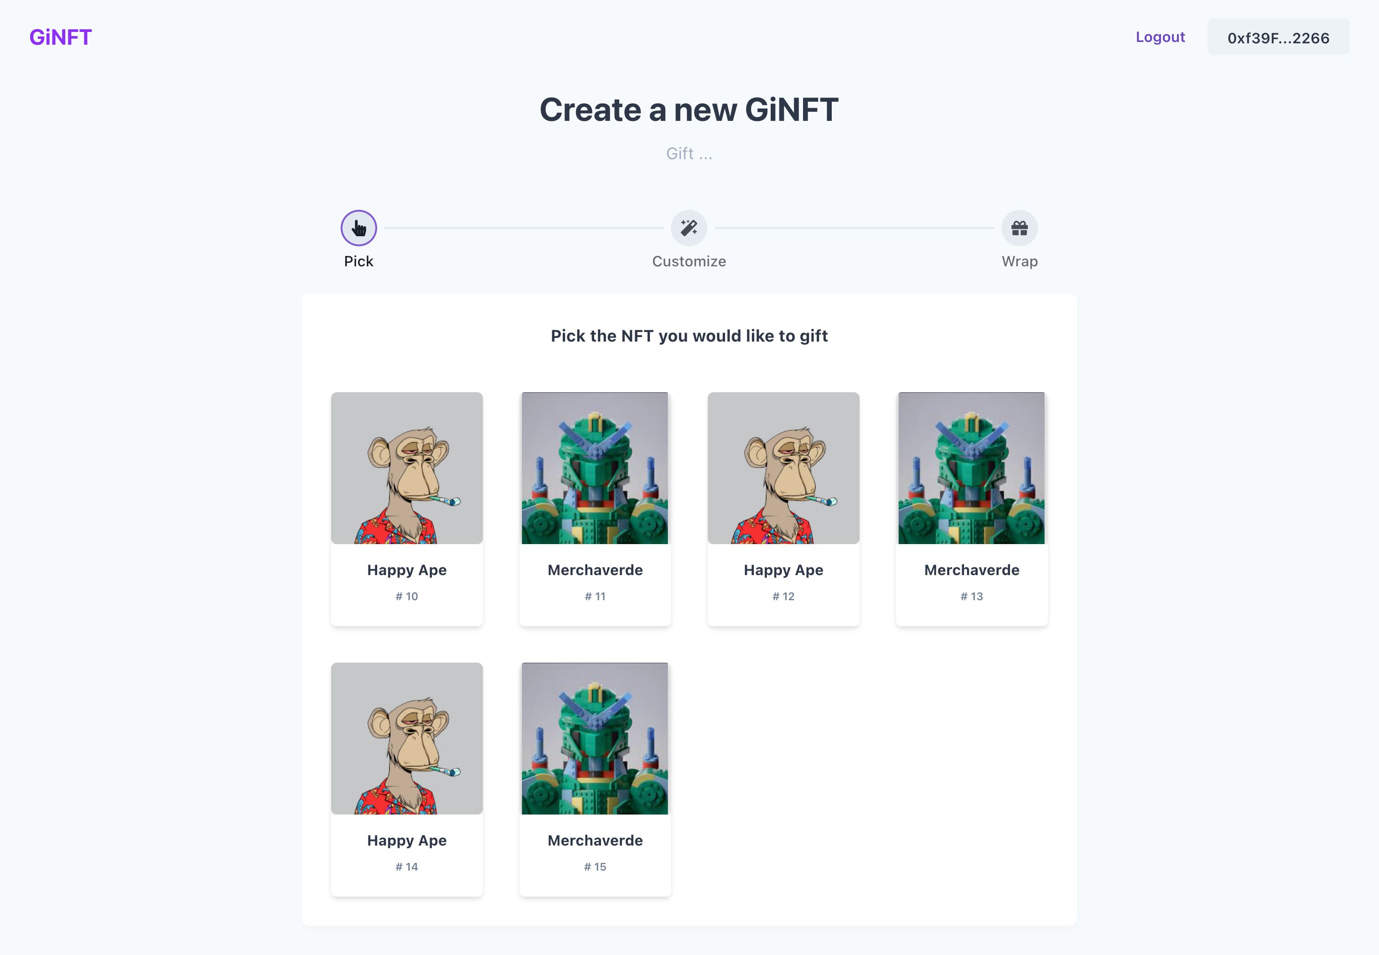Click the '# 13' token number text
Viewport: 1379px width, 955px height.
(972, 597)
